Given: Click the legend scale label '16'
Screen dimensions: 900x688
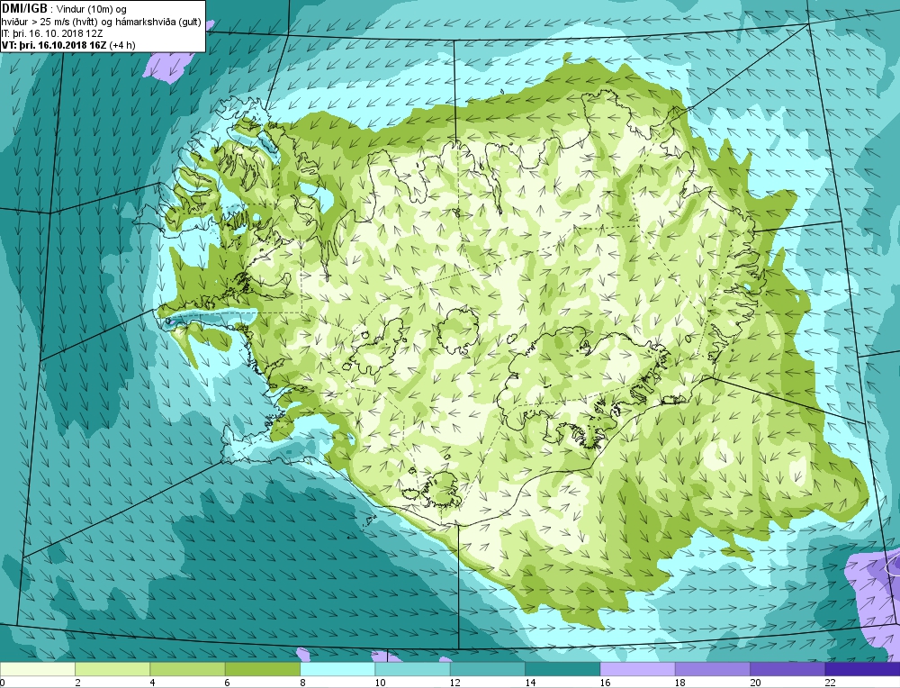Looking at the screenshot, I should point(605,683).
